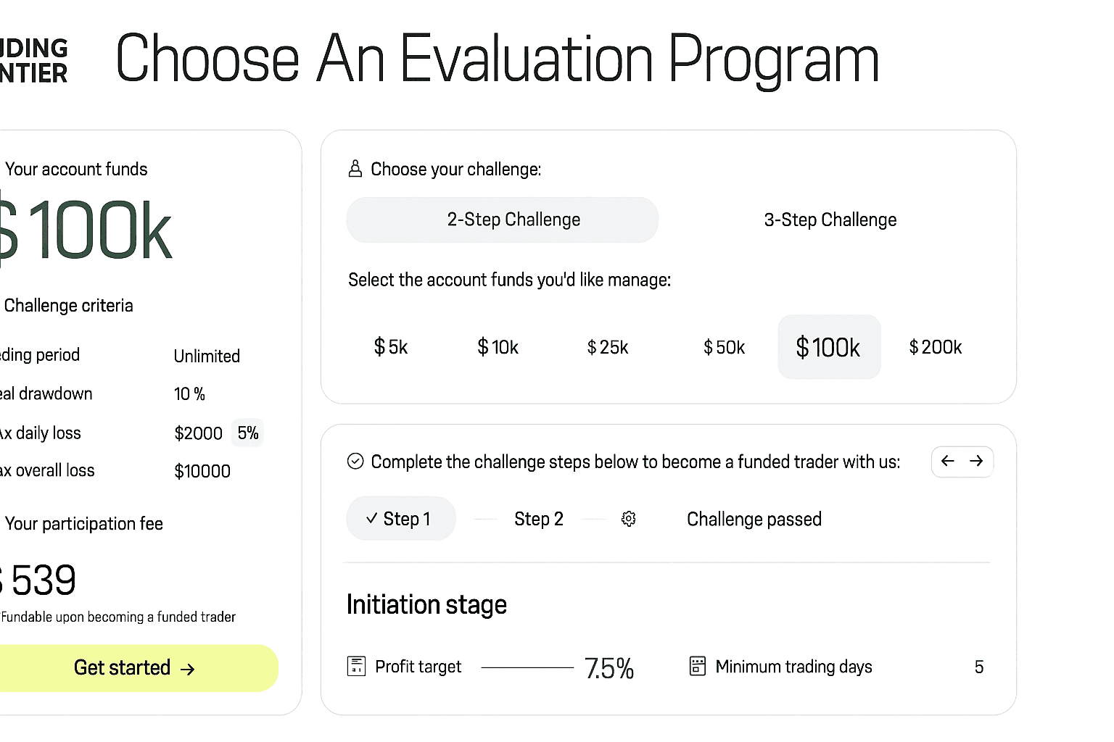Click the checkmark circle icon beside Complete the challenge
The height and width of the screenshot is (742, 1114).
pos(355,462)
